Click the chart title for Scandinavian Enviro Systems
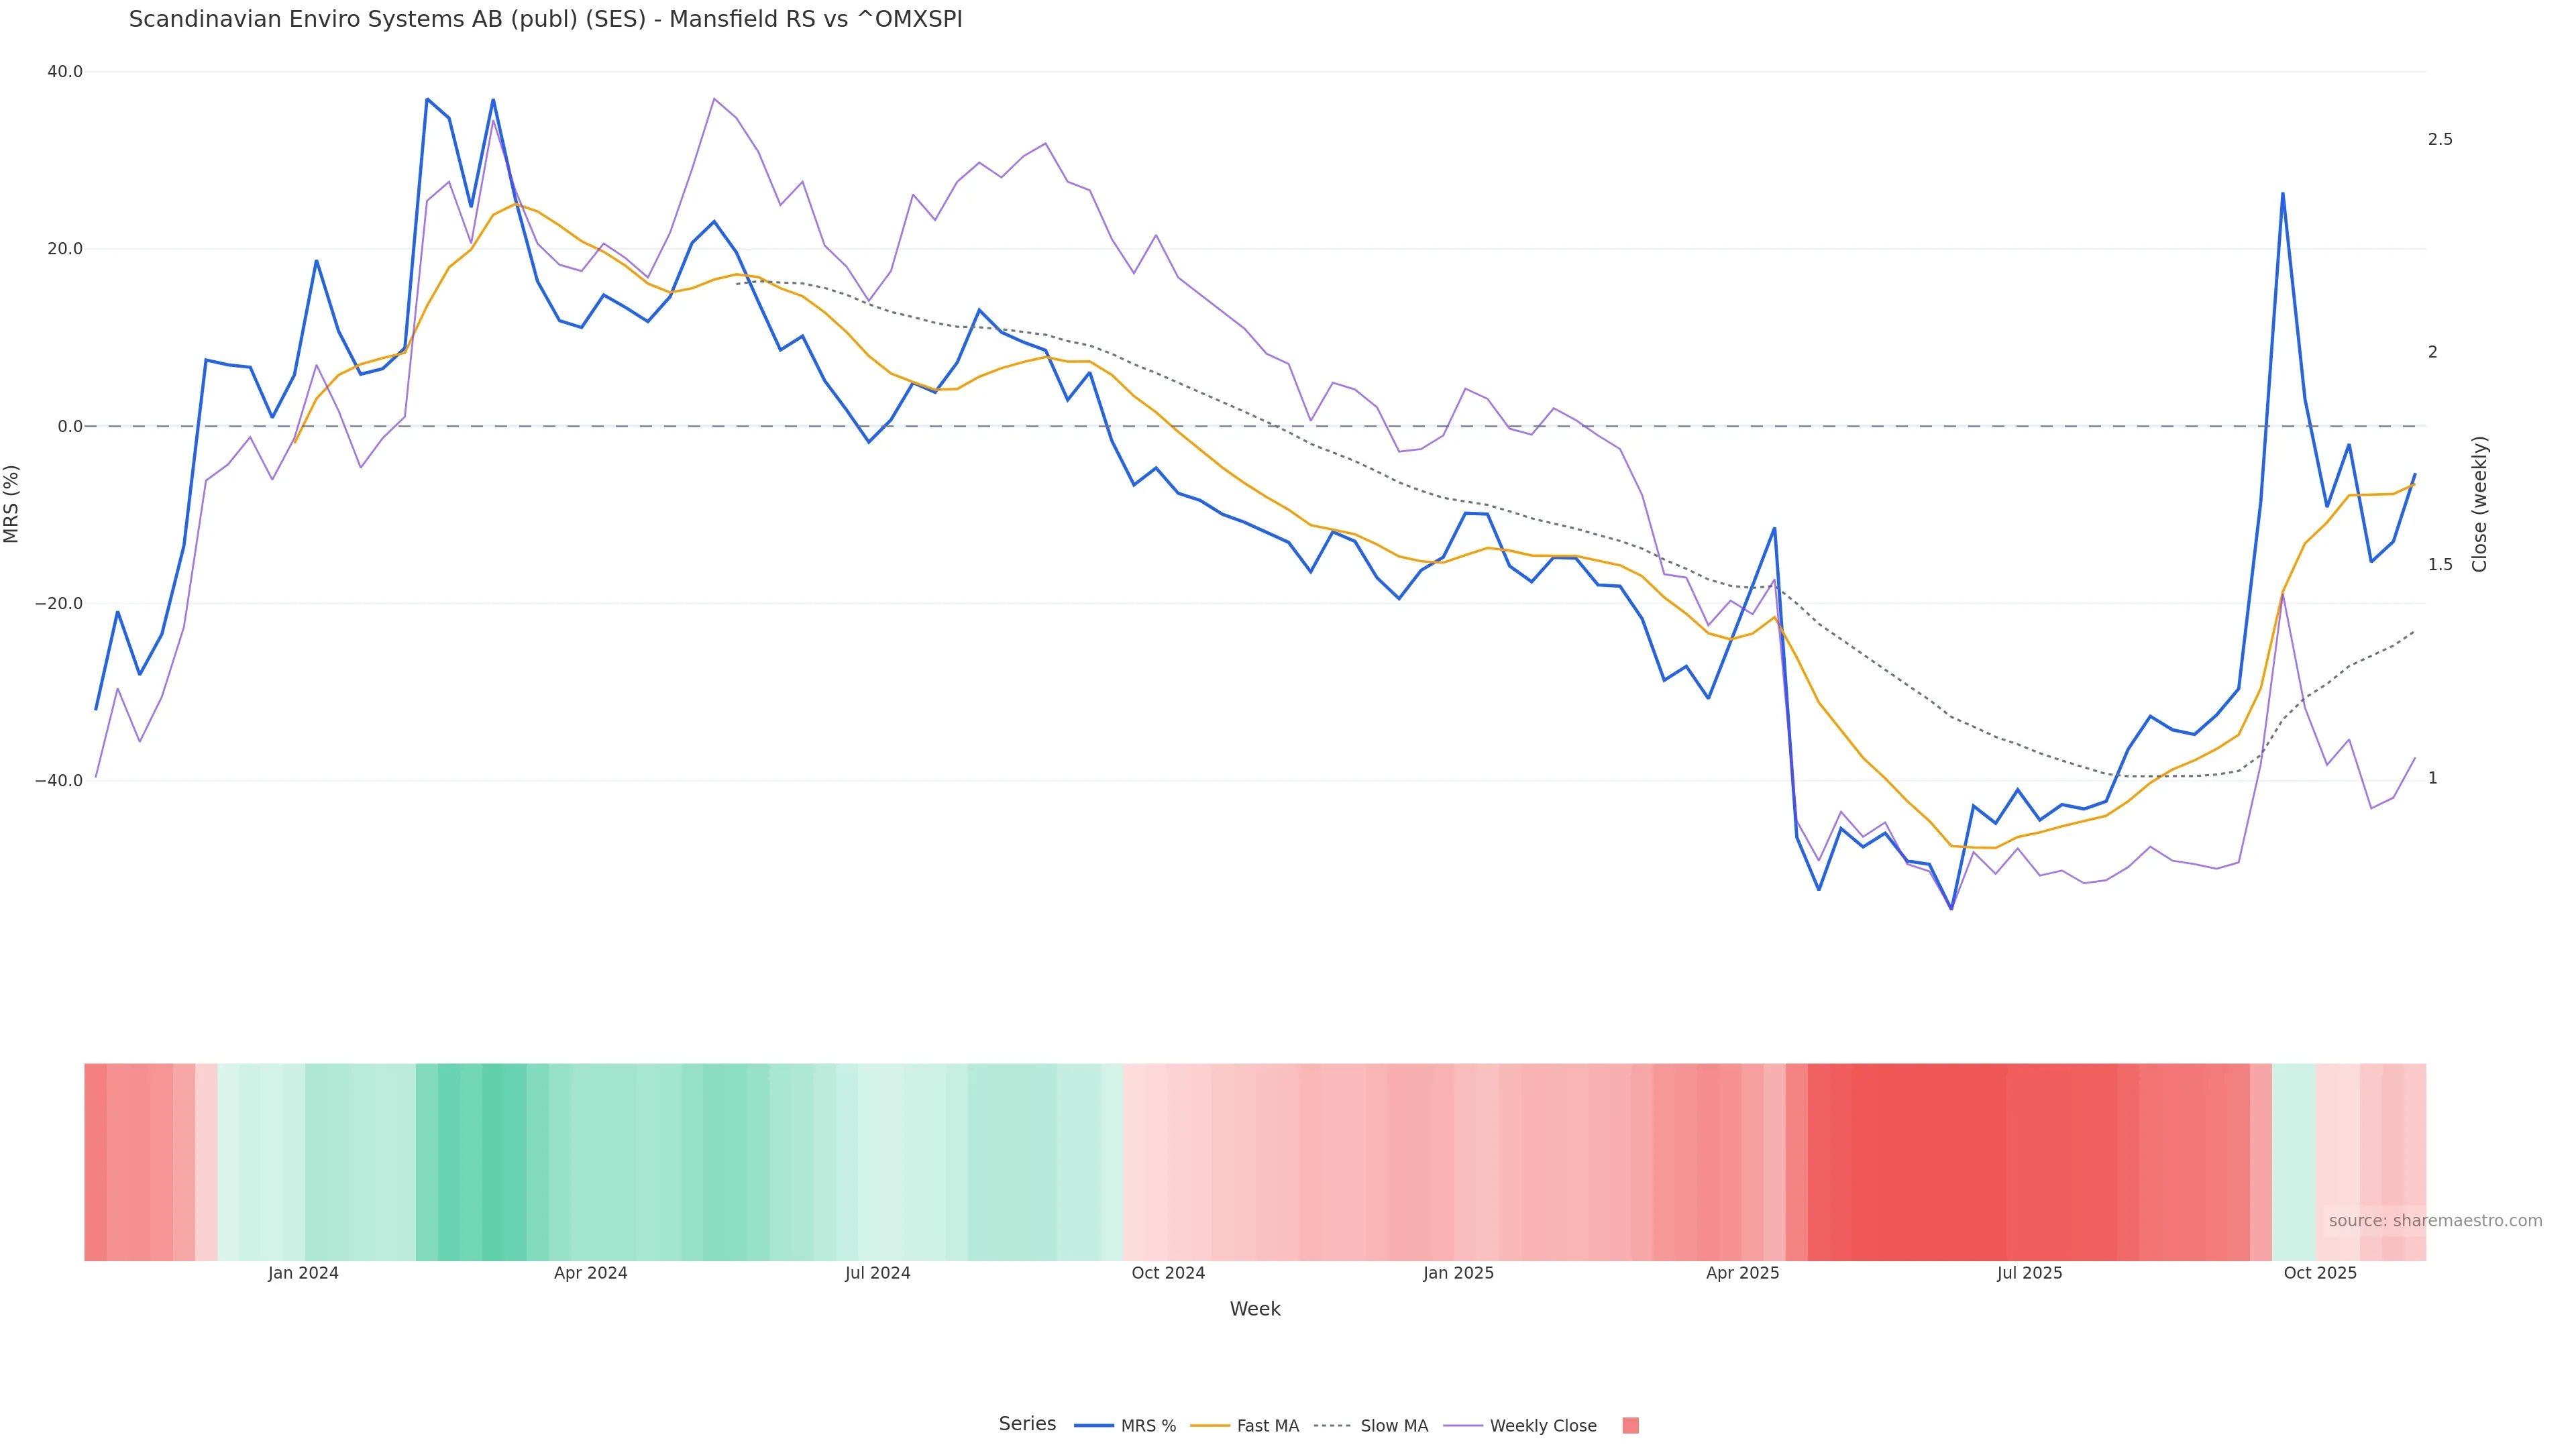 click(545, 19)
